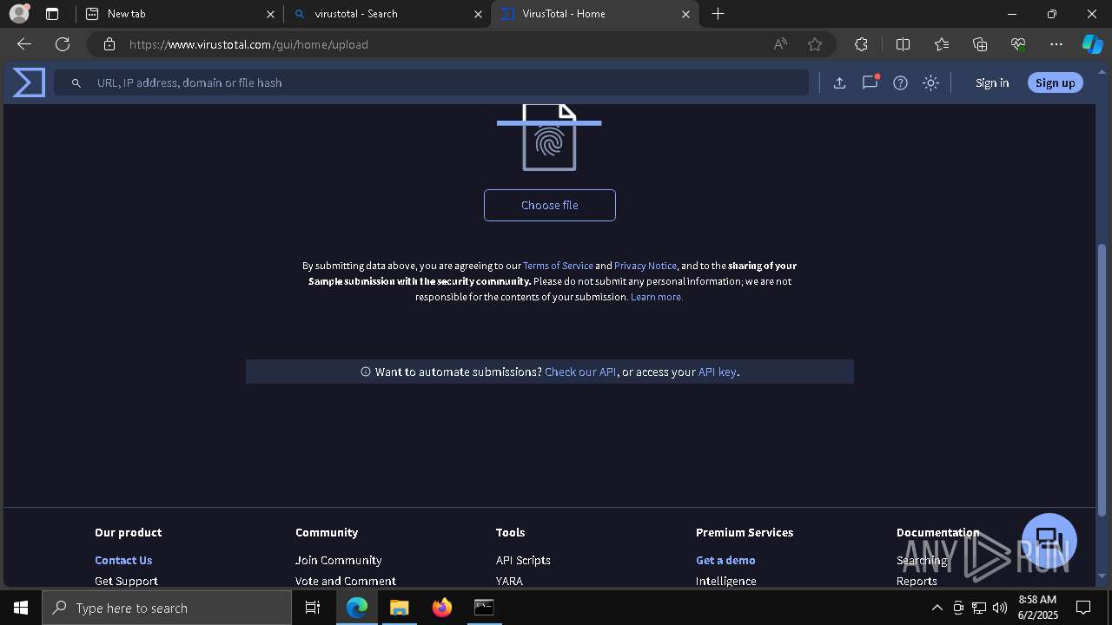Go back with the browser back arrow
Screen dimensions: 1112x625
tap(24, 44)
